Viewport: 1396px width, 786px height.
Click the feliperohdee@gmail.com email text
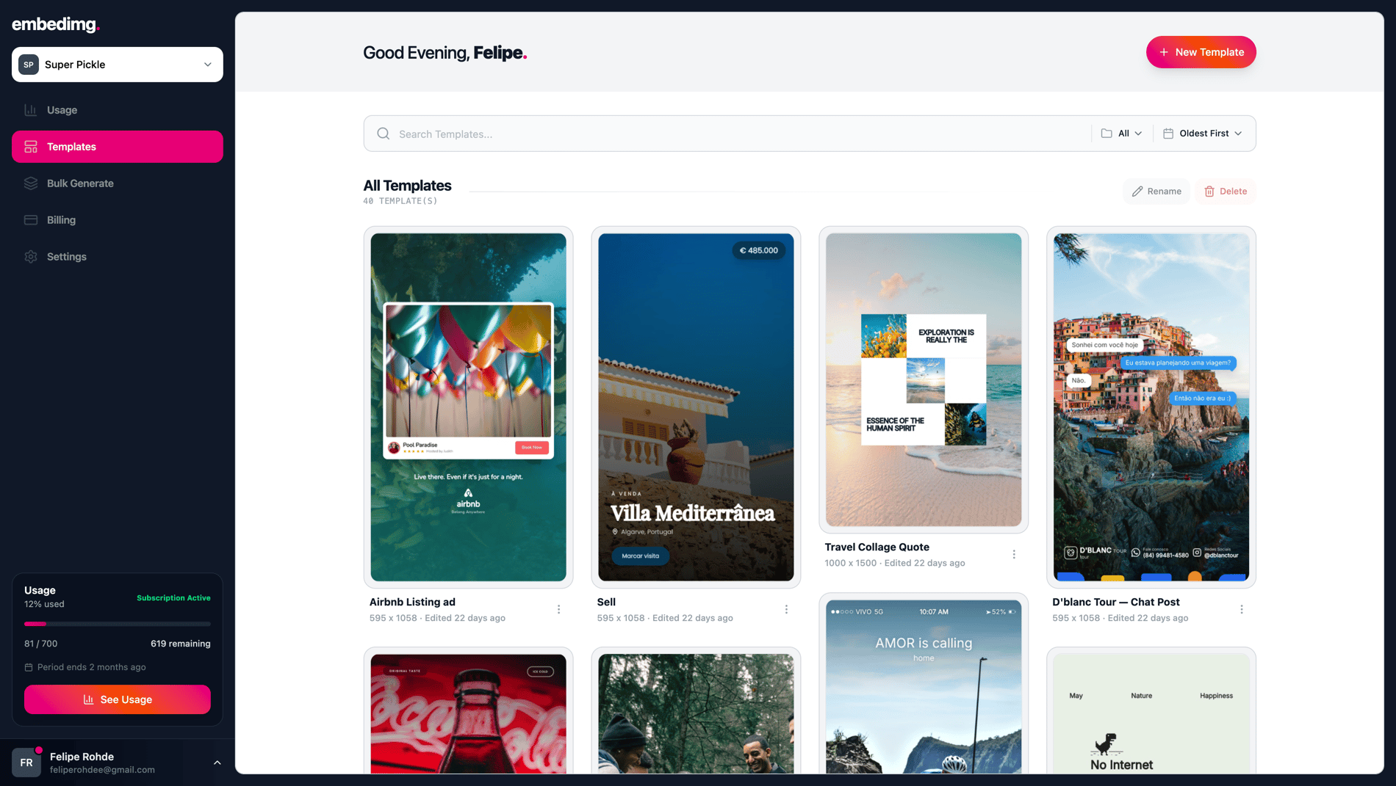coord(102,771)
